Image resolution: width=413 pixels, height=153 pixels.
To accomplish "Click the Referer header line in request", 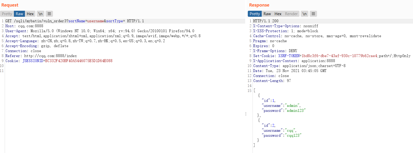I will [41, 56].
